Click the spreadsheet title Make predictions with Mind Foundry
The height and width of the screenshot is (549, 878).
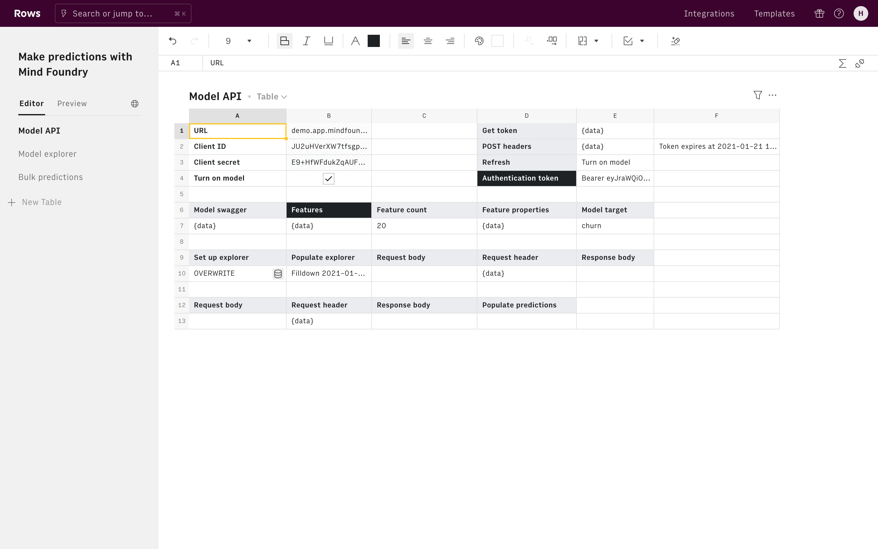[76, 64]
